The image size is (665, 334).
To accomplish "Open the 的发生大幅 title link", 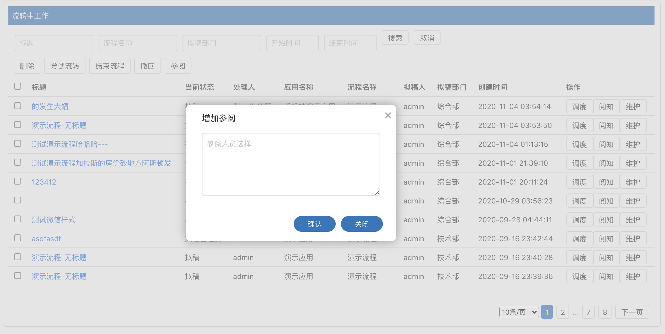I will tap(50, 106).
